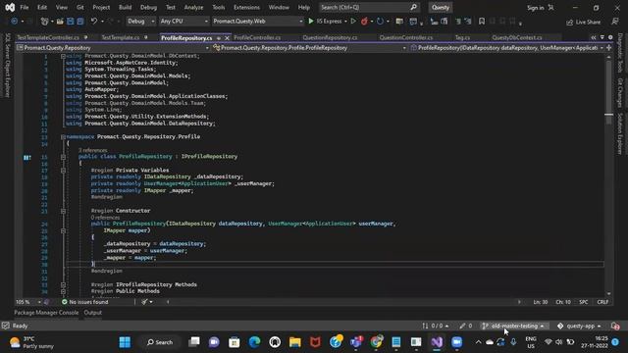The width and height of the screenshot is (628, 353).
Task: Open the SQL Server Object Explorer side tab
Action: click(x=7, y=65)
